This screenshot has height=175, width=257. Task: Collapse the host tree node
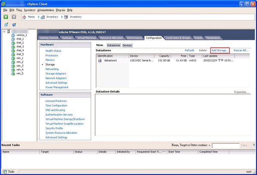coord(4,31)
